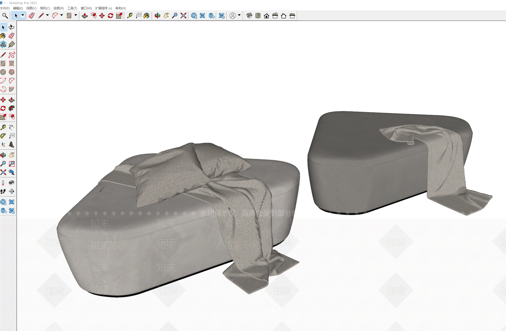Viewport: 506px width, 331px height.
Task: Expand the Arc tool dropdown arrow
Action: click(62, 15)
